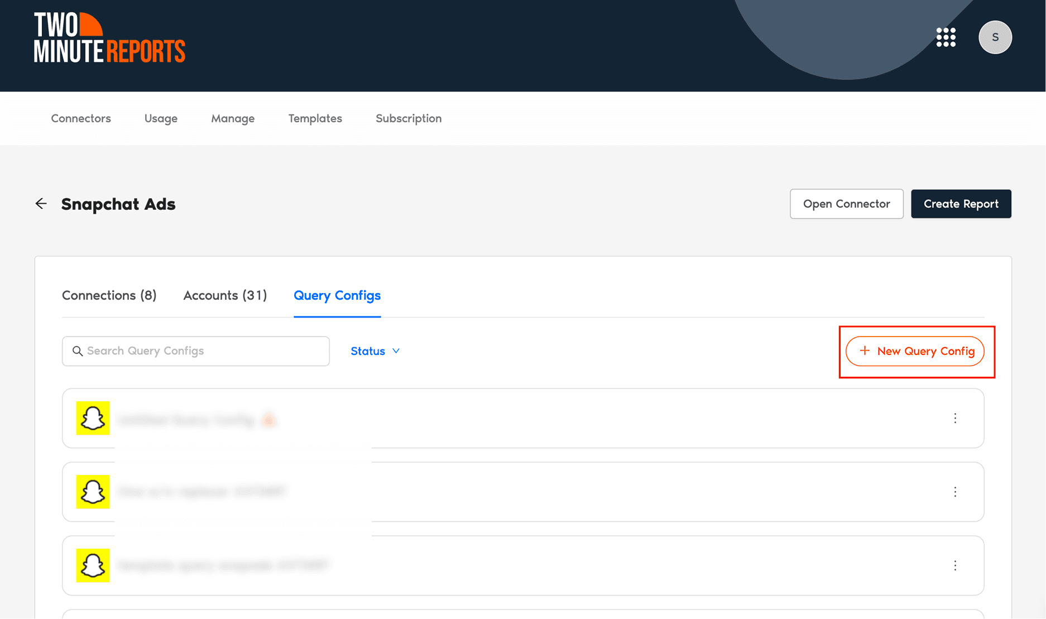The image size is (1046, 619).
Task: Open the kebab menu on first query config
Action: 955,419
